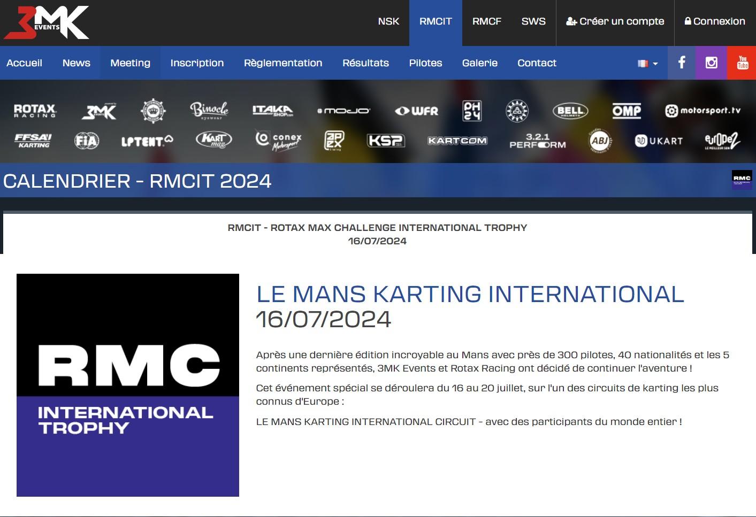
Task: Click the 3.2.1 Perform sponsor logo
Action: click(538, 141)
